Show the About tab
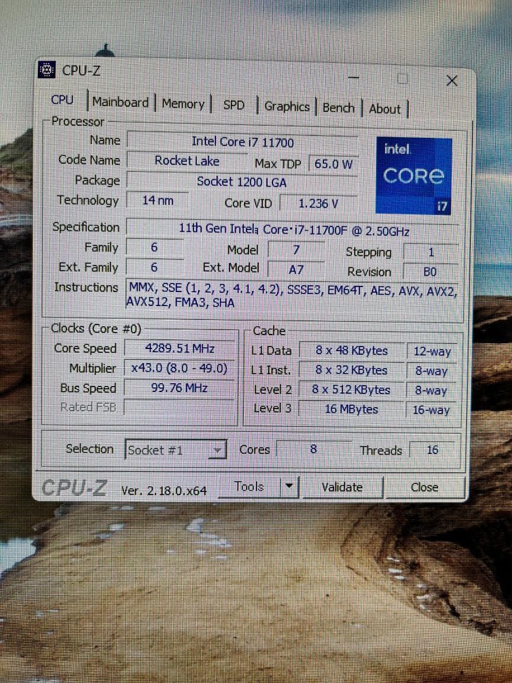This screenshot has height=683, width=512. 384,109
